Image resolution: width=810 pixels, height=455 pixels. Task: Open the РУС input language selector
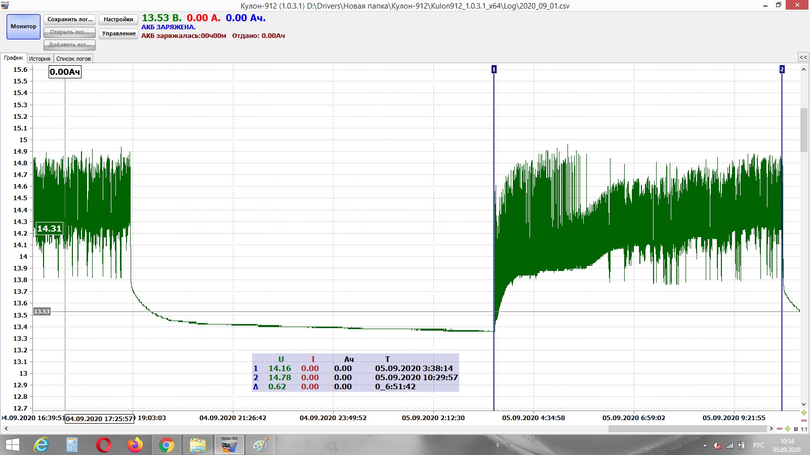pyautogui.click(x=758, y=445)
